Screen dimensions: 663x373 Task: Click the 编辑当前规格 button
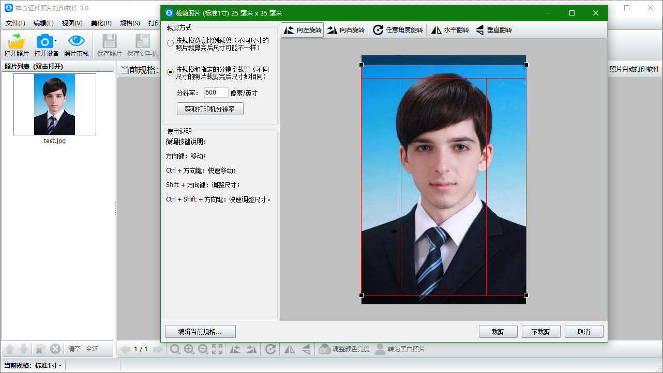click(200, 332)
